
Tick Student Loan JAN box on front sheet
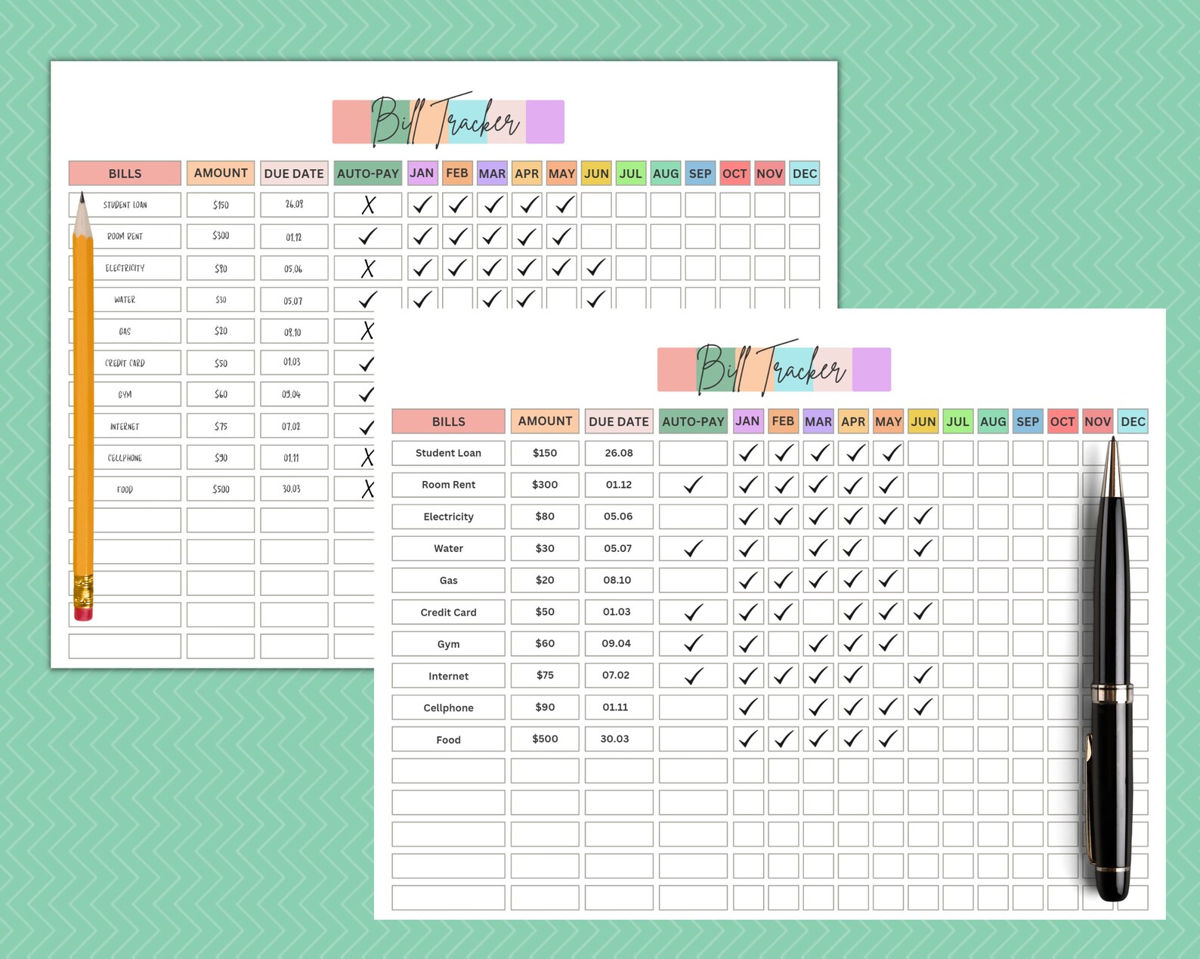748,453
